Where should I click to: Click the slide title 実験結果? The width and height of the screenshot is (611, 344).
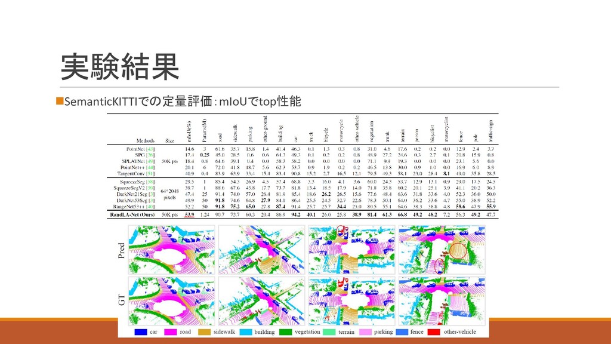119,67
